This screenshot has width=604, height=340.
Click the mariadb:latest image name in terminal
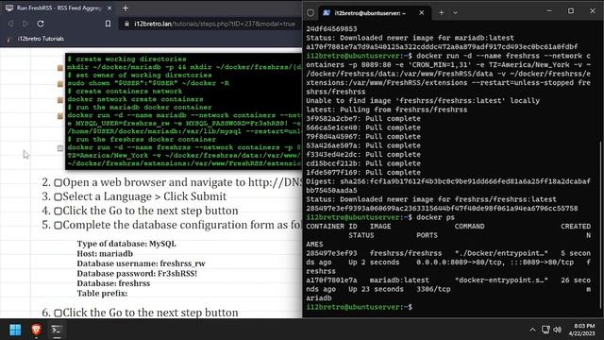tap(399, 280)
